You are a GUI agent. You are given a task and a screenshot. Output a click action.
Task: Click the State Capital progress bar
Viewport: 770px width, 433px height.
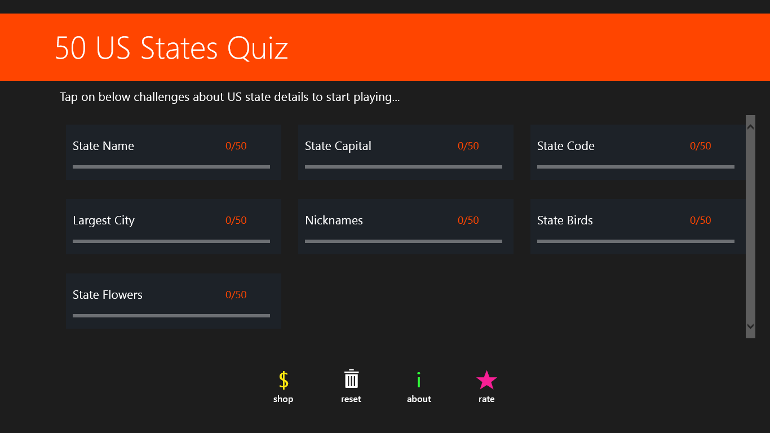tap(404, 167)
